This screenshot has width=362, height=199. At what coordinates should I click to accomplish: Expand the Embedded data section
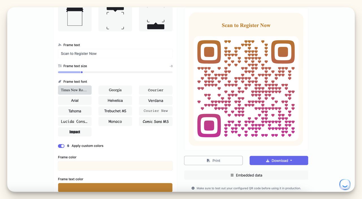246,175
